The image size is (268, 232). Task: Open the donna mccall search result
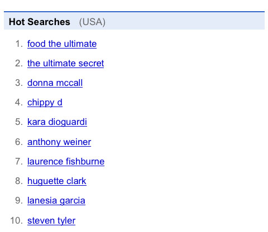[x=55, y=83]
